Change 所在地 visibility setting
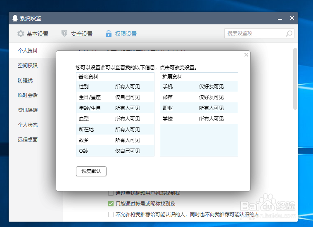Image resolution: width=313 pixels, height=227 pixels. point(128,130)
